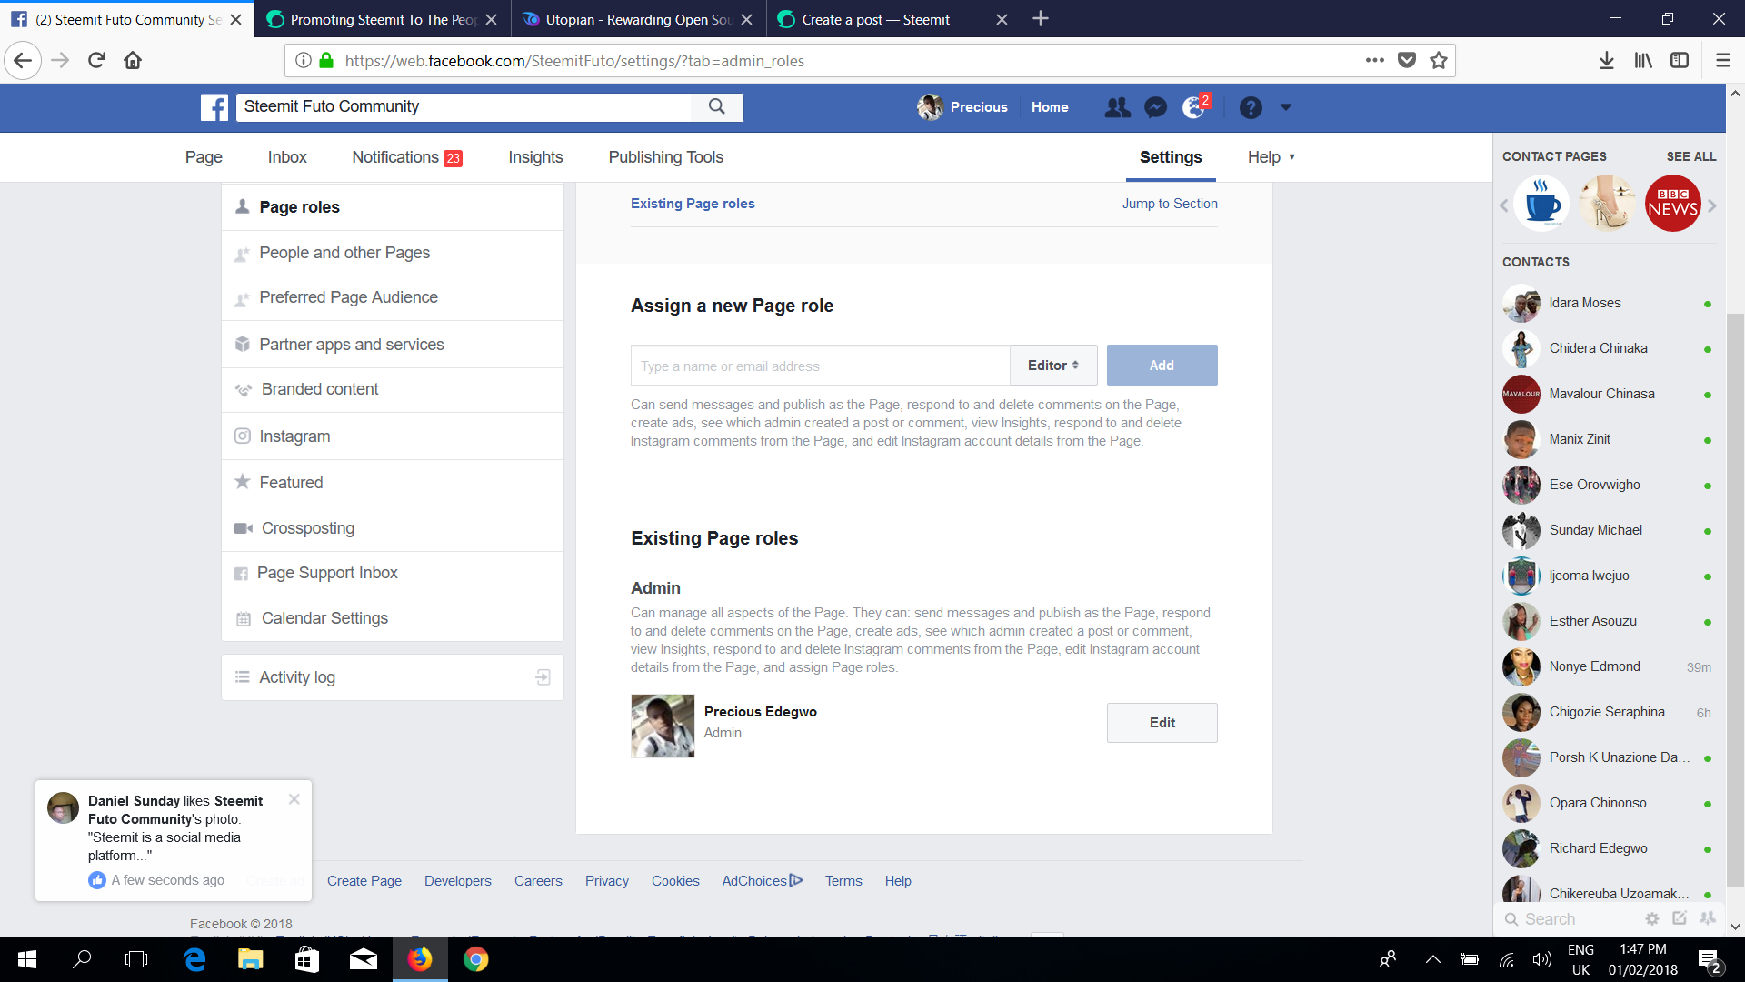Expand the Help menu next to Settings
This screenshot has width=1745, height=982.
1271,156
